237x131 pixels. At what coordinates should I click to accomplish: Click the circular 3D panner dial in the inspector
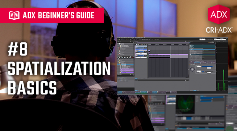tap(193, 69)
